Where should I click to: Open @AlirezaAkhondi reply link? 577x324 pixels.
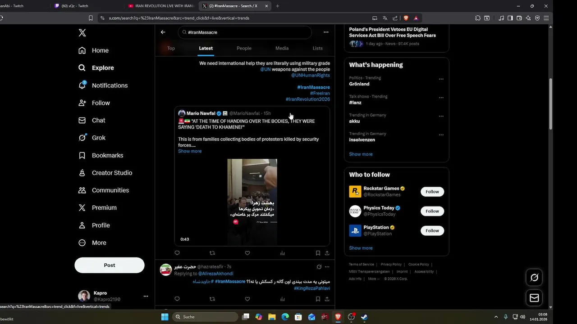click(x=216, y=274)
